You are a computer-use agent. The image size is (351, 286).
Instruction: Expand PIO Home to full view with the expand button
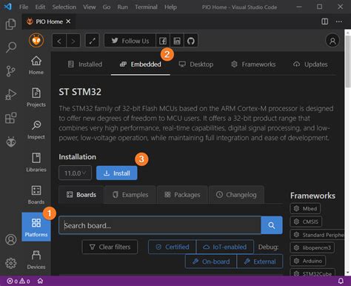coord(92,41)
